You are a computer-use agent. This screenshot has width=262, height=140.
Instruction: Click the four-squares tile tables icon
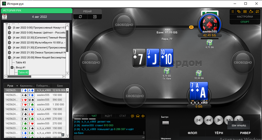tap(245, 12)
